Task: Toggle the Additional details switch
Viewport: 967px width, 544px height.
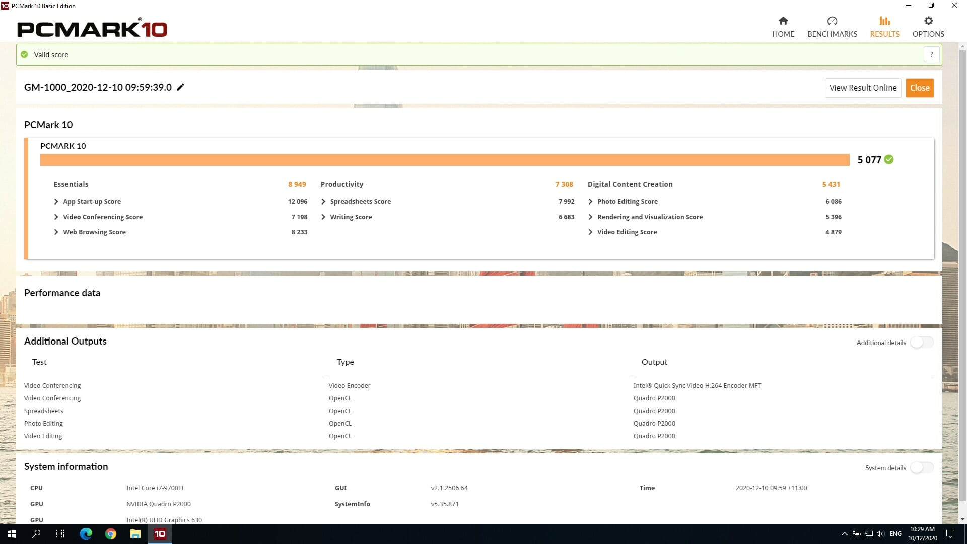Action: pos(922,343)
